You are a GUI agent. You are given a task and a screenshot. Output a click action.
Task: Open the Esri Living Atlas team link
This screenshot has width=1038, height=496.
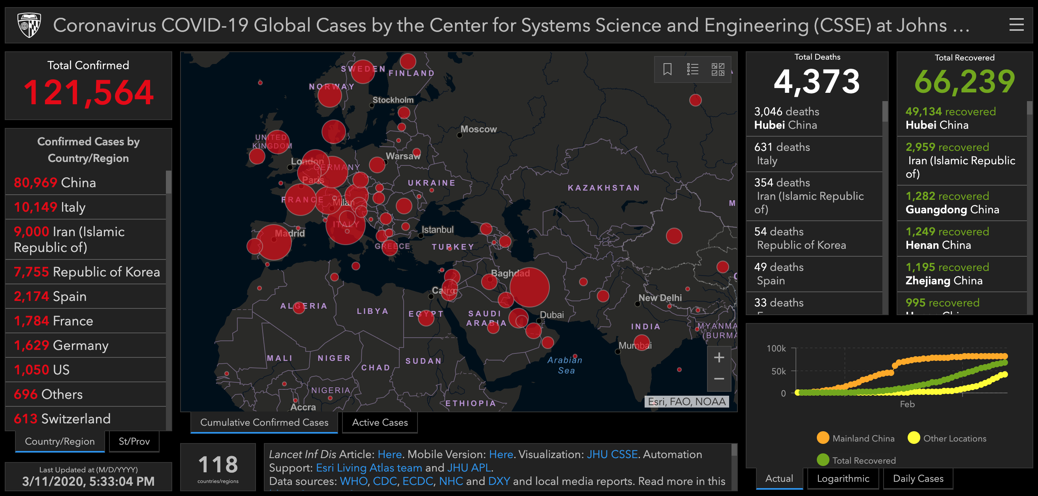tap(369, 468)
